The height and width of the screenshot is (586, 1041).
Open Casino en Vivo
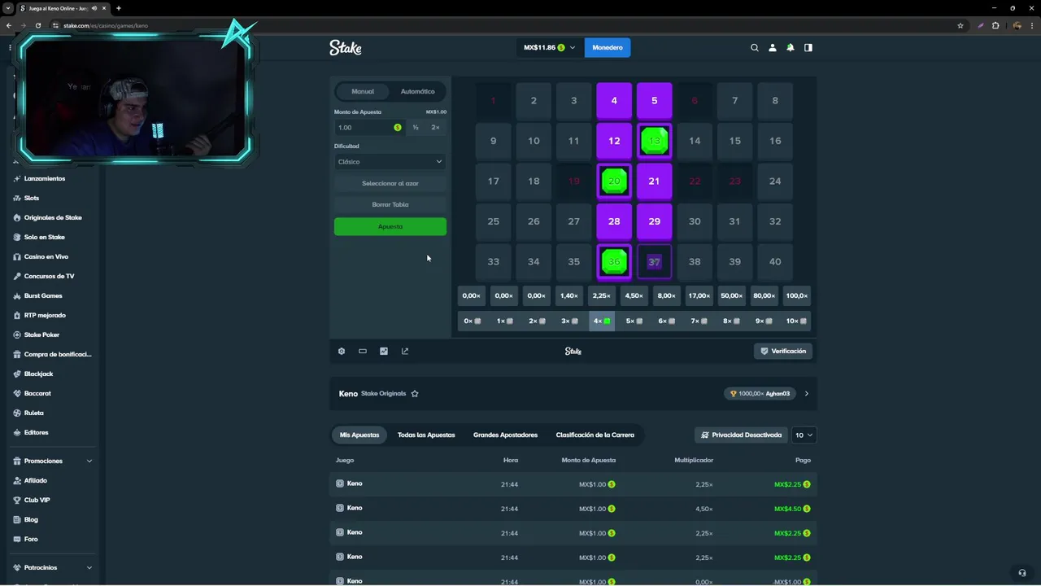(x=46, y=256)
